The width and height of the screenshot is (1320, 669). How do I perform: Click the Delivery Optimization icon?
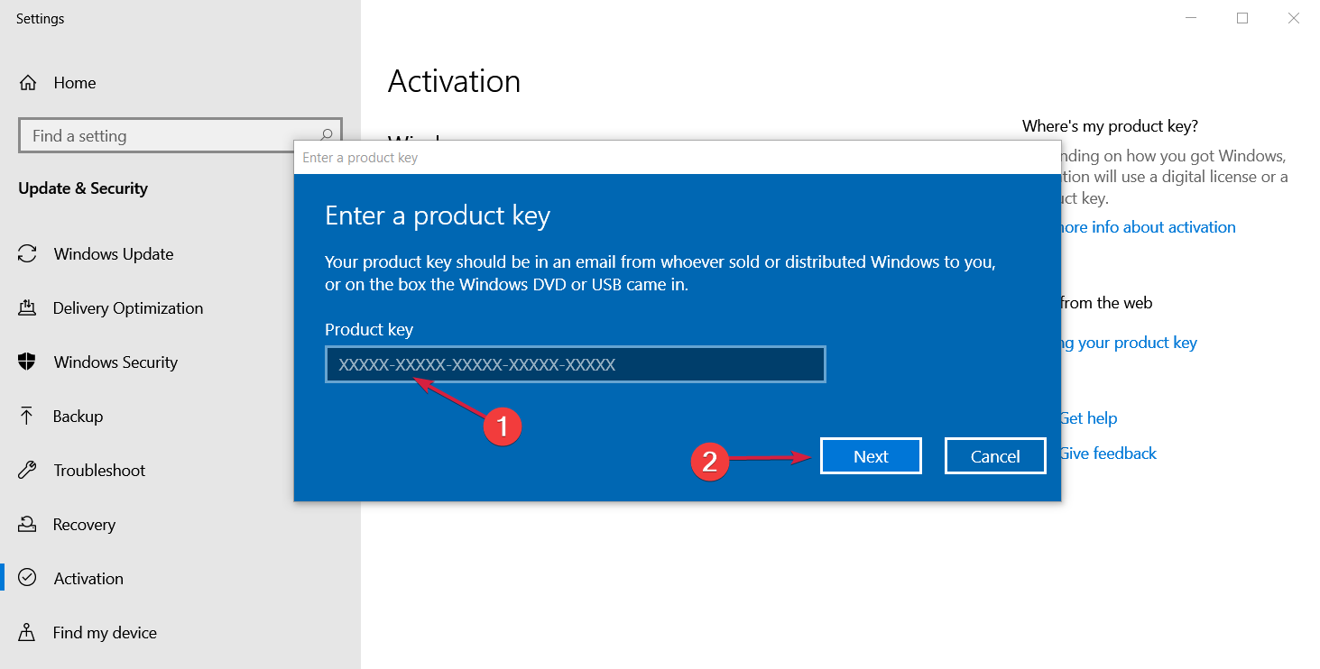(x=27, y=308)
